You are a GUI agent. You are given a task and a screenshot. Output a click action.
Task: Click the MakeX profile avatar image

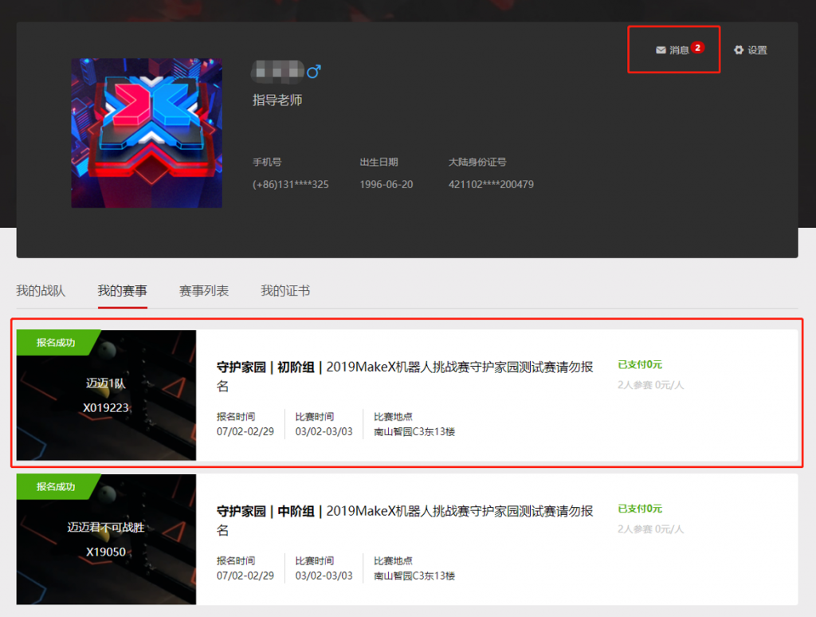click(147, 133)
